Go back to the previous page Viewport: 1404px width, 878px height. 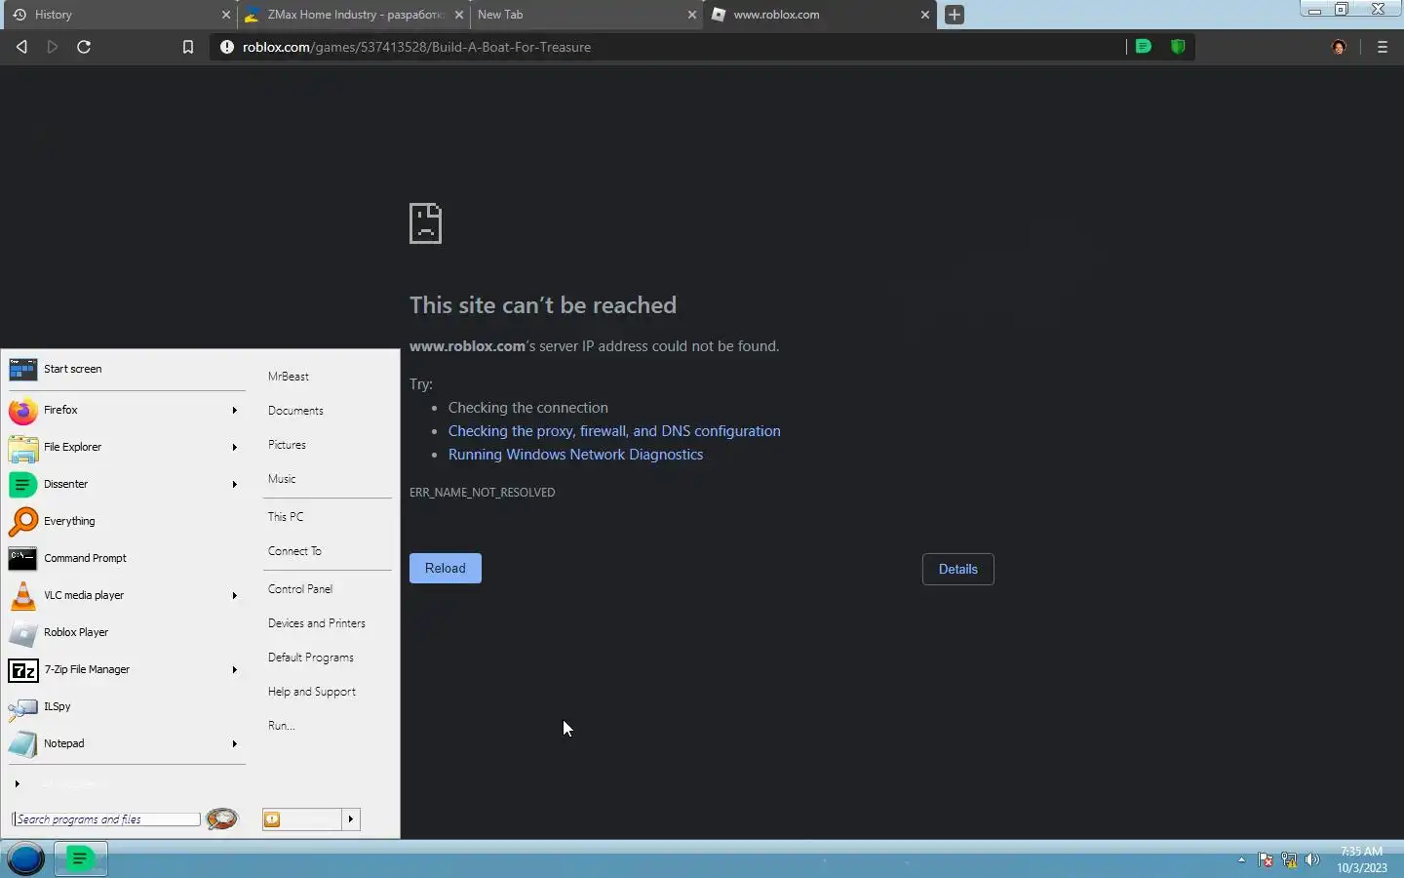21,47
